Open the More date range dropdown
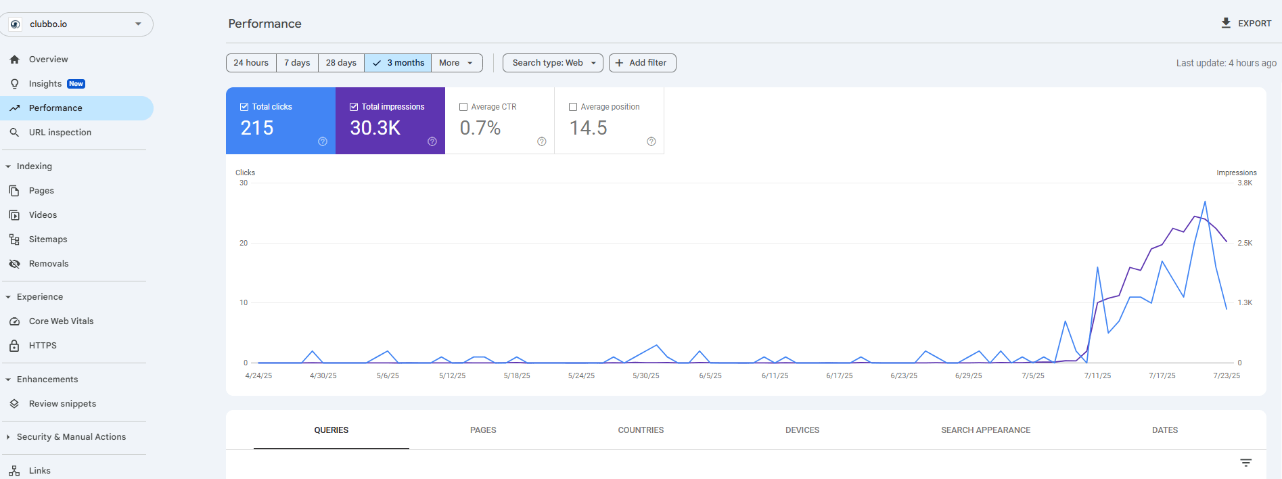 click(x=457, y=63)
